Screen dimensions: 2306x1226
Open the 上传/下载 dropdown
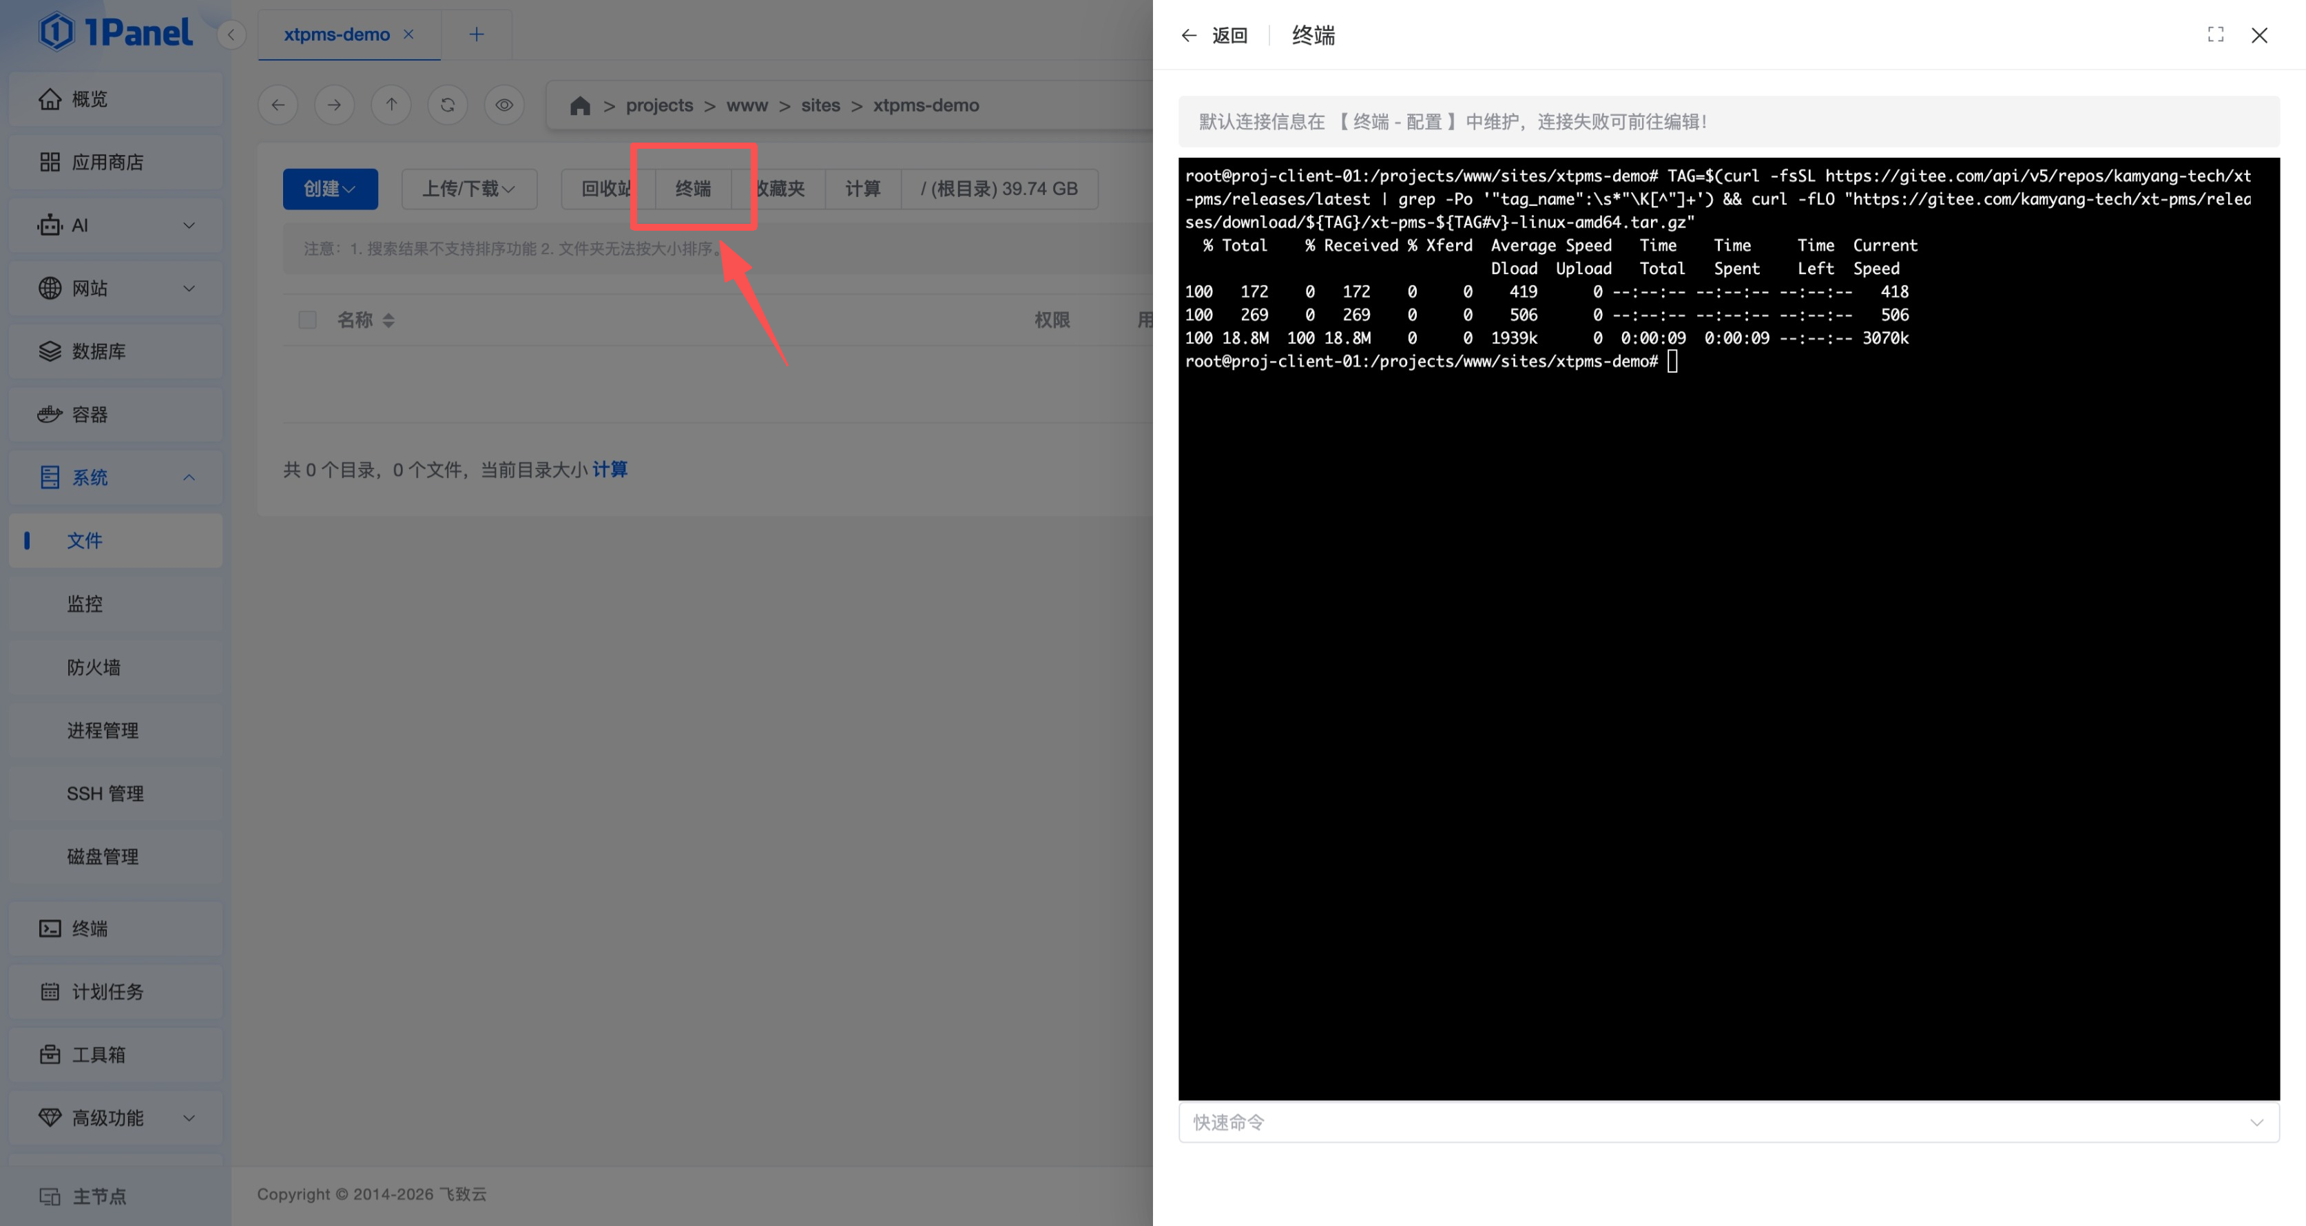tap(469, 189)
